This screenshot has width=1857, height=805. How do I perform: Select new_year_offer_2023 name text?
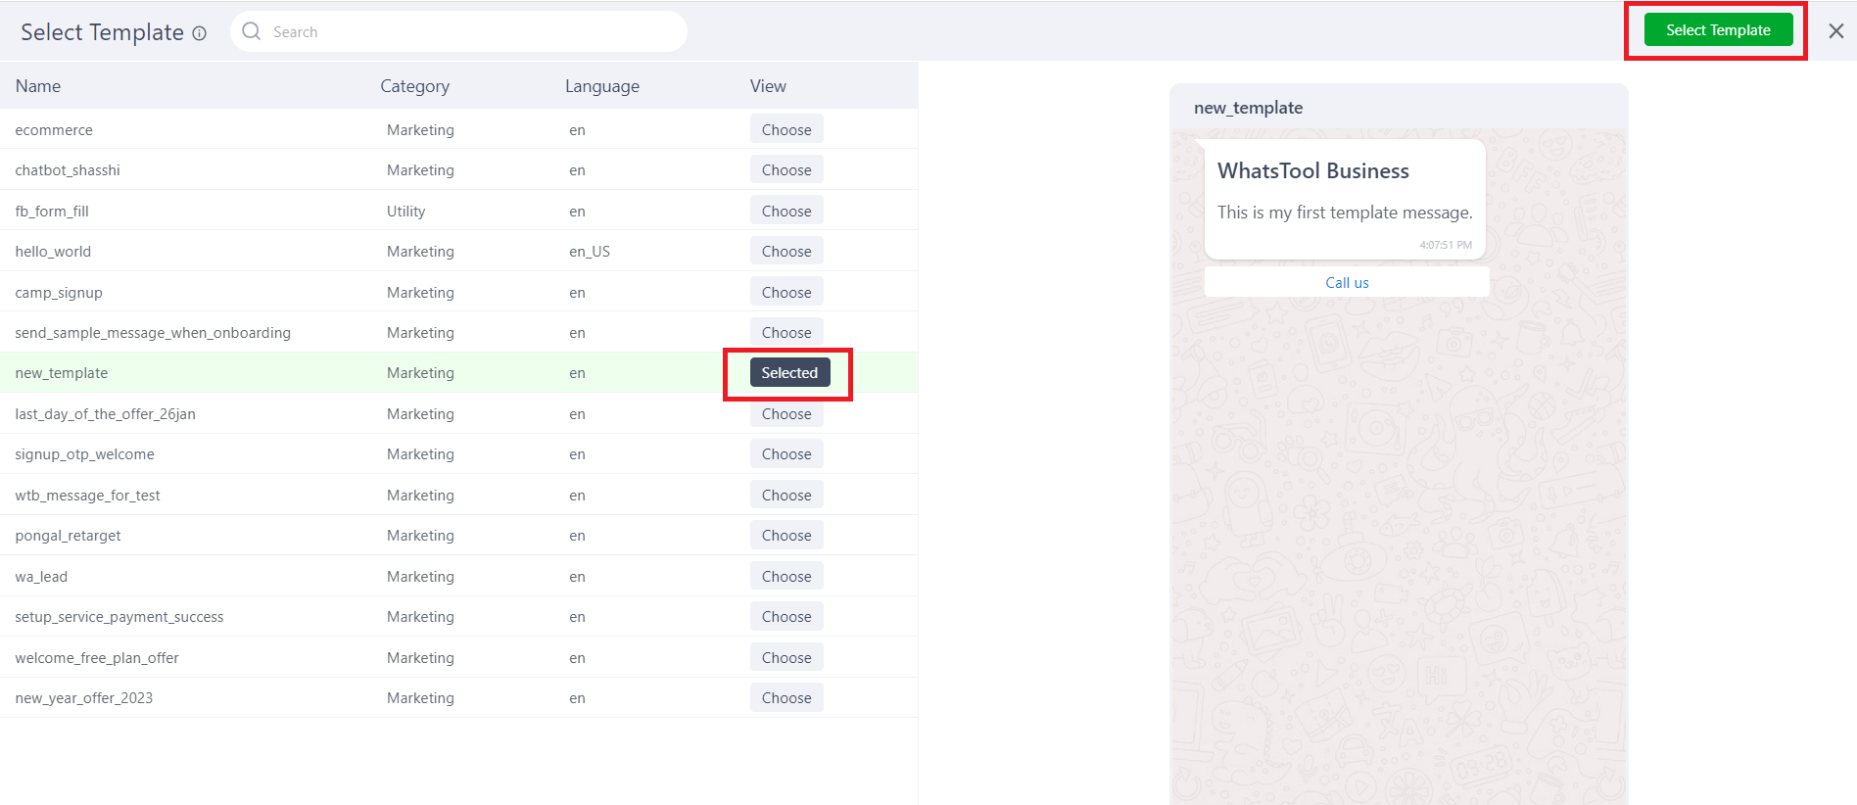pyautogui.click(x=84, y=697)
